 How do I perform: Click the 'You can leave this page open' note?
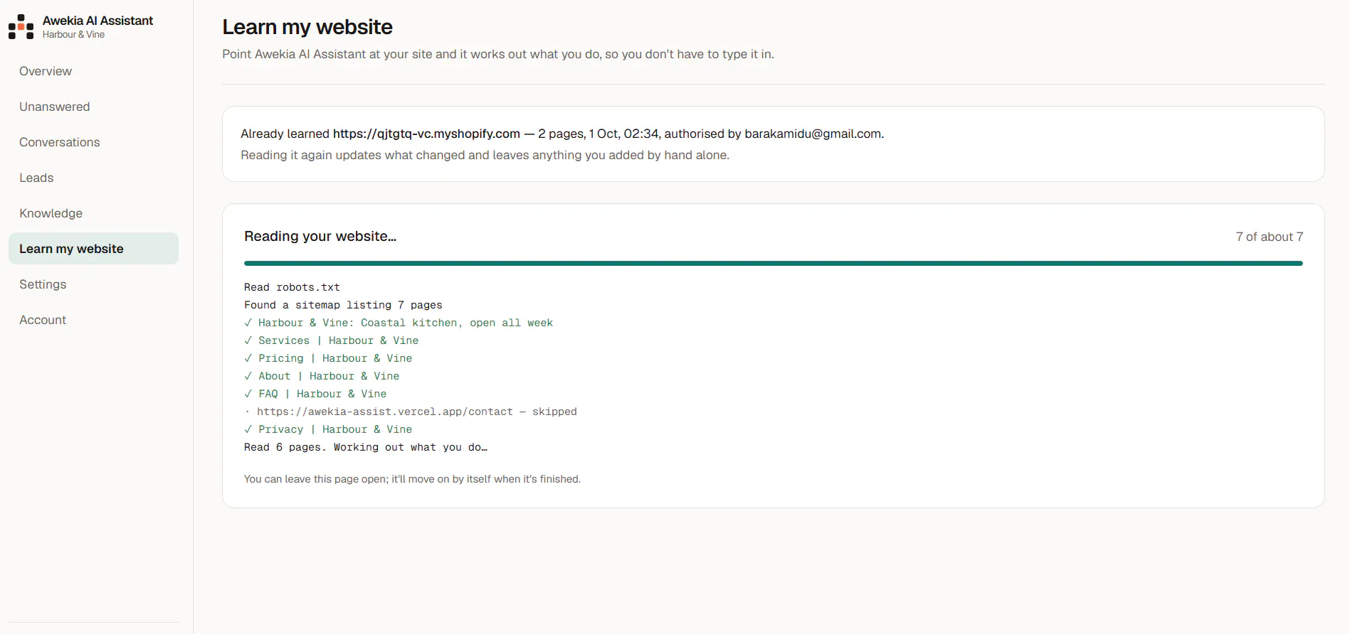[412, 479]
